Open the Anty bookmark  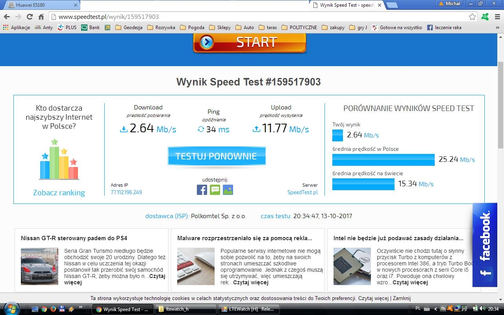(x=44, y=28)
